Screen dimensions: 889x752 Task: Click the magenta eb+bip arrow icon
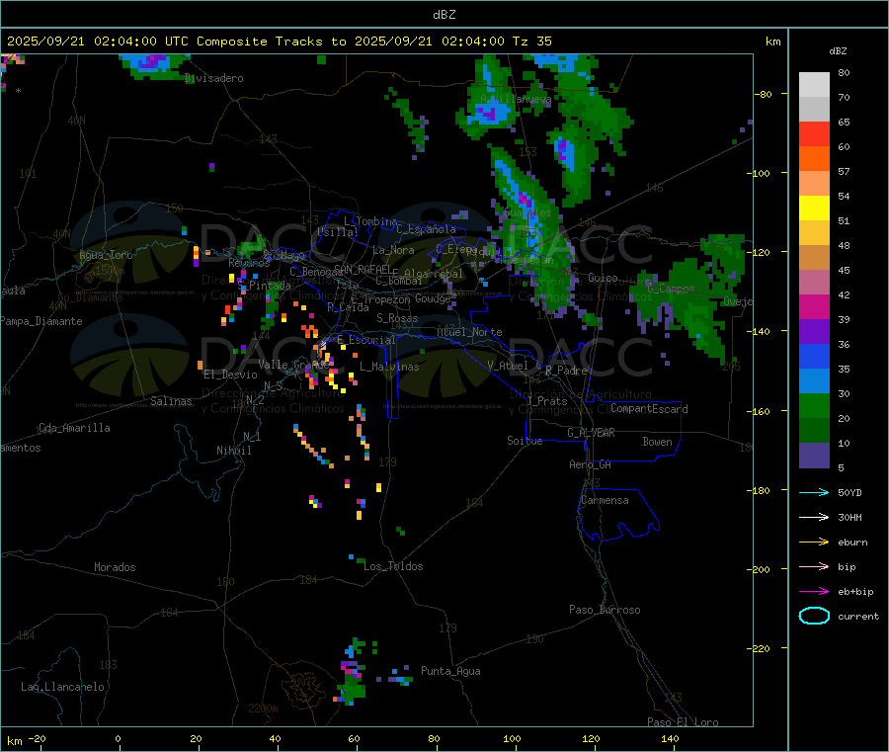(814, 591)
